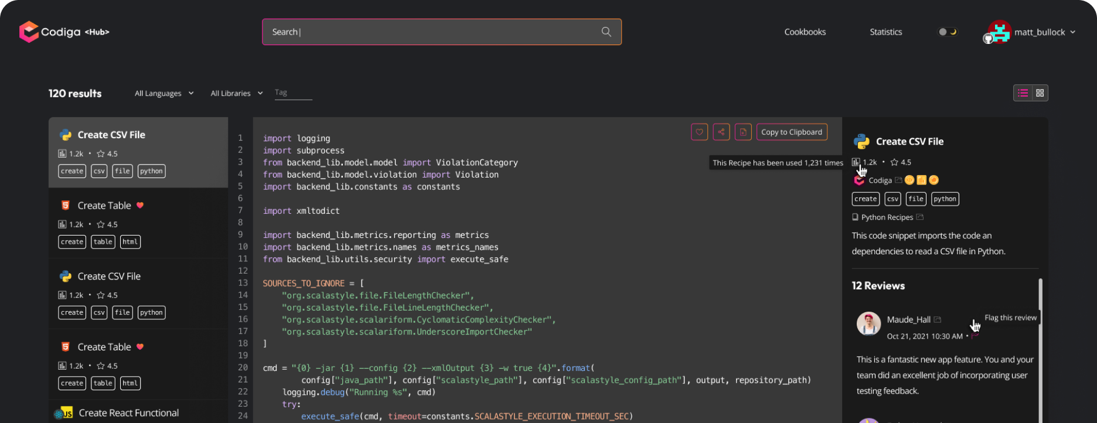The width and height of the screenshot is (1097, 423).
Task: Click the Codiga Hub logo
Action: click(x=64, y=32)
